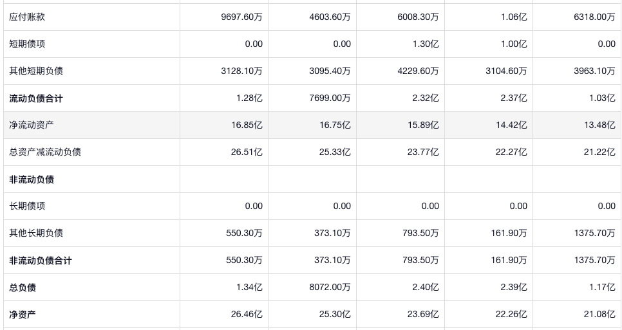Select the 16.85亿 net current assets cell
The height and width of the screenshot is (330, 622).
[247, 125]
